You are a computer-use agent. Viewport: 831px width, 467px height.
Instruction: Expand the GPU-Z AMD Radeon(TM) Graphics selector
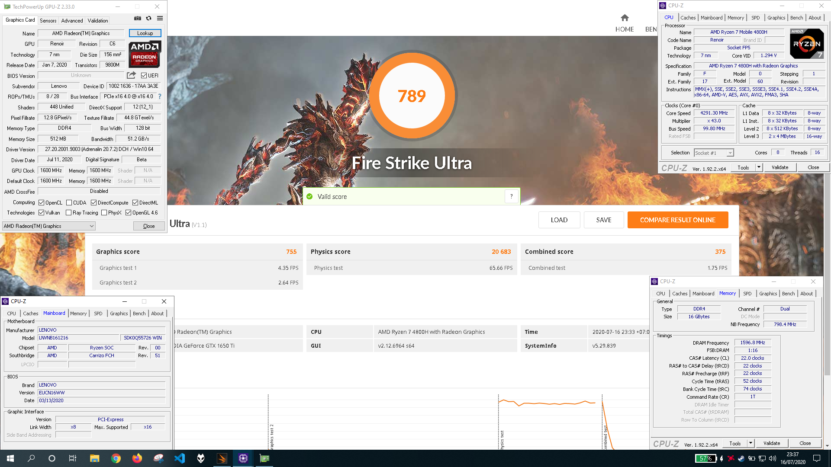(x=49, y=226)
